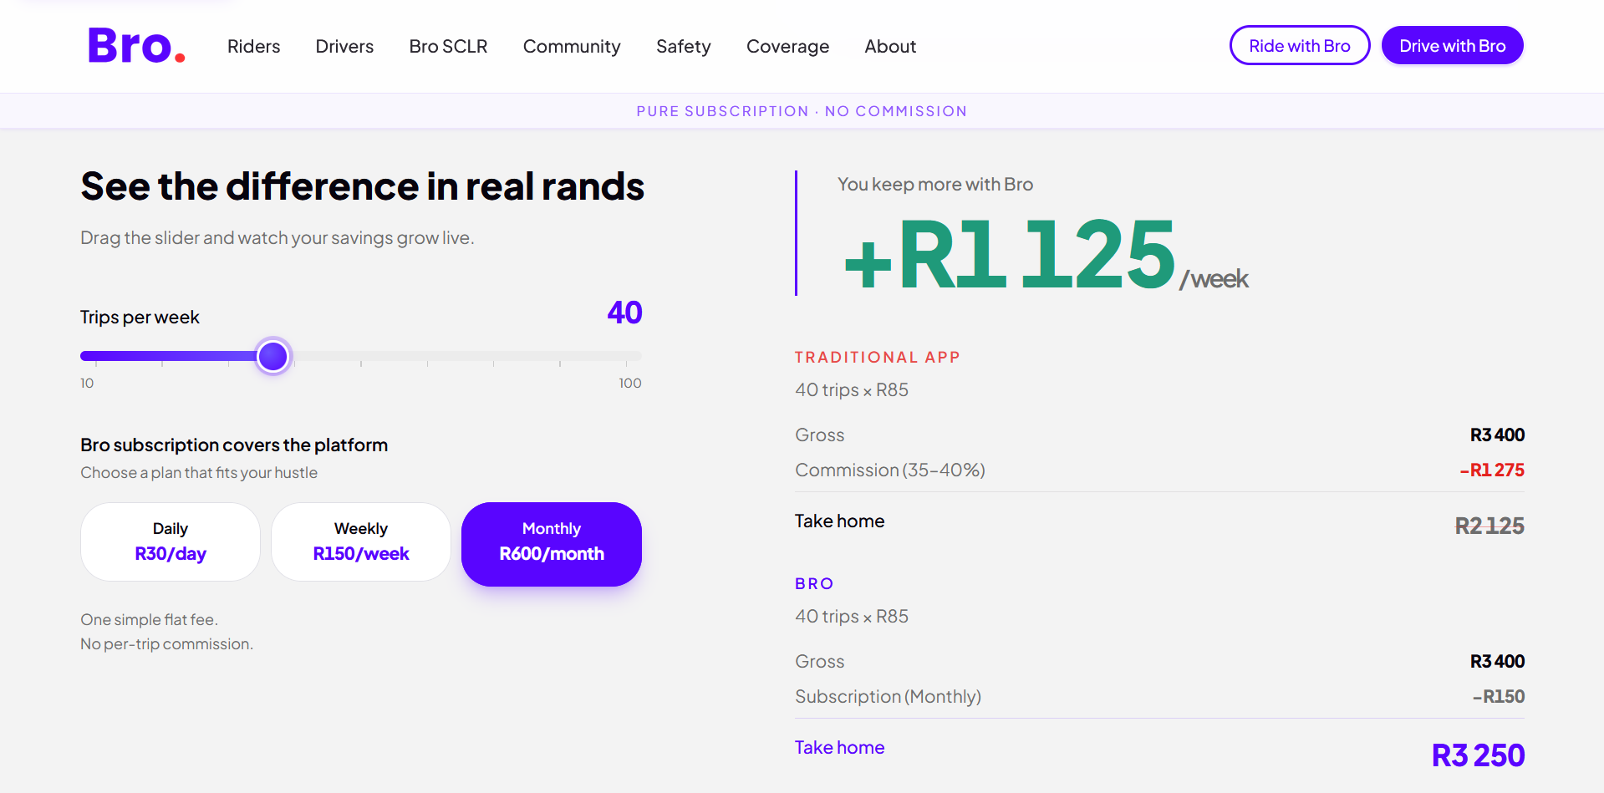Click the Bro logo in header
The height and width of the screenshot is (793, 1604).
tap(136, 46)
